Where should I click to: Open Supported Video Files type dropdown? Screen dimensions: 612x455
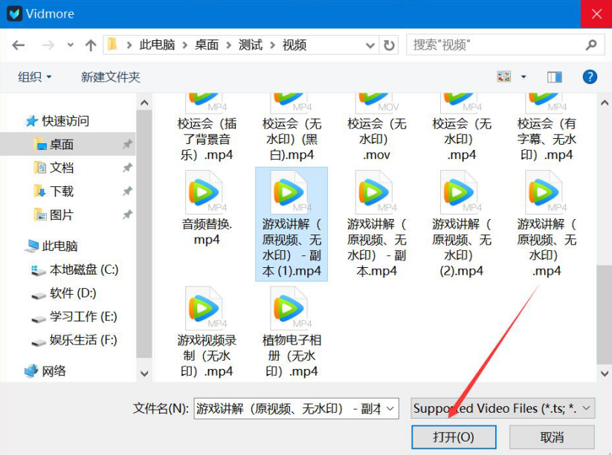coord(503,408)
